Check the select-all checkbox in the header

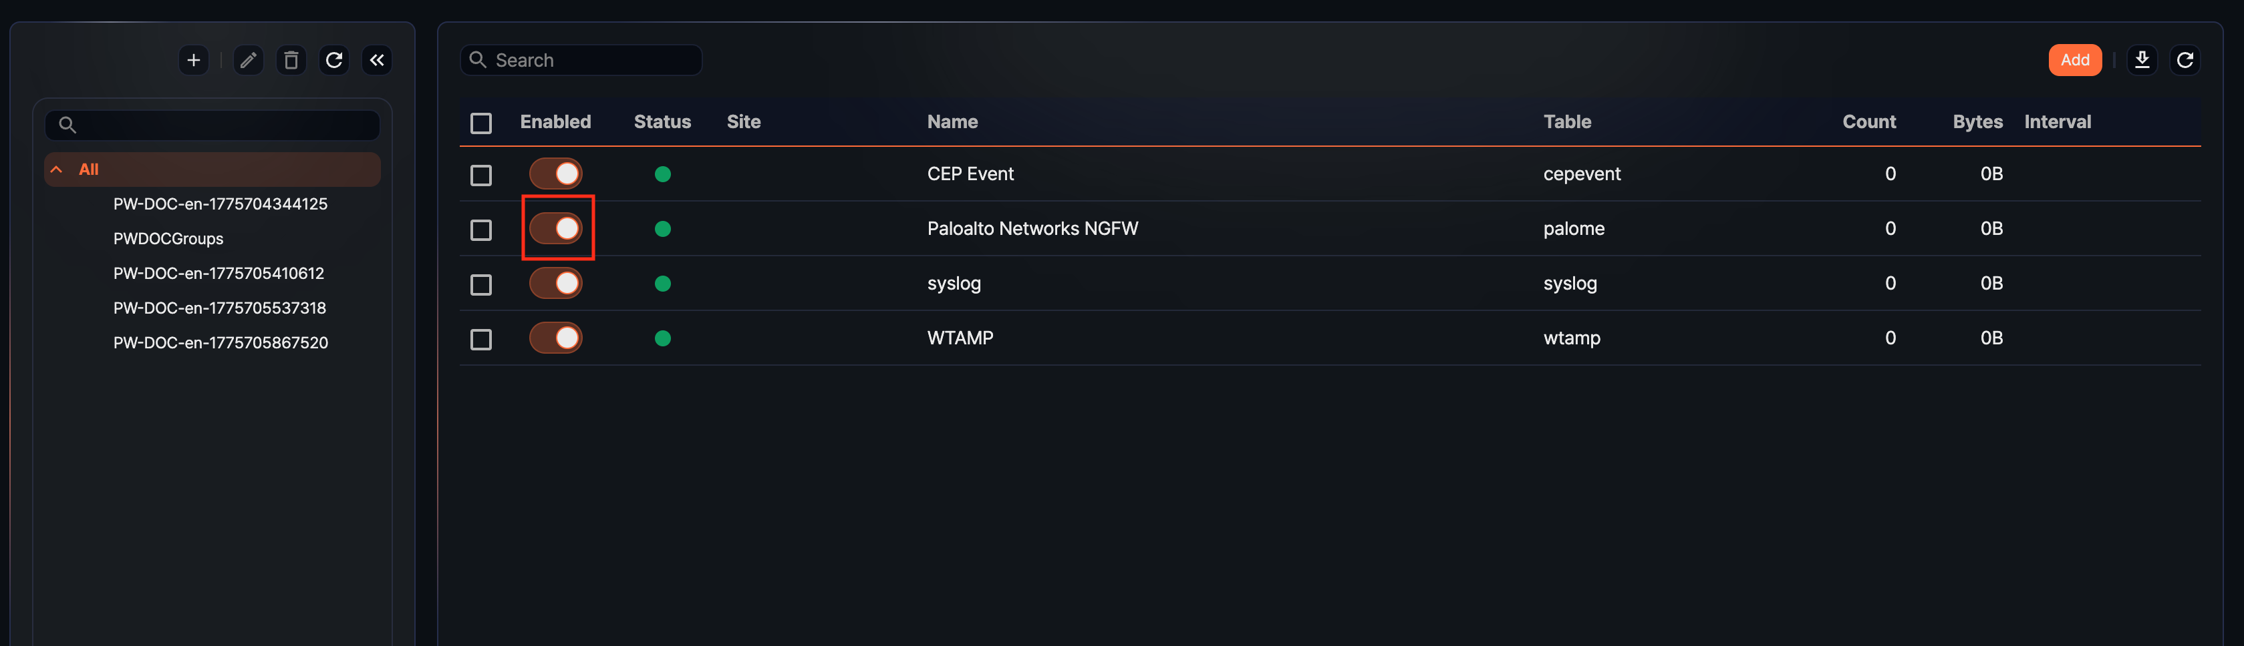(481, 123)
